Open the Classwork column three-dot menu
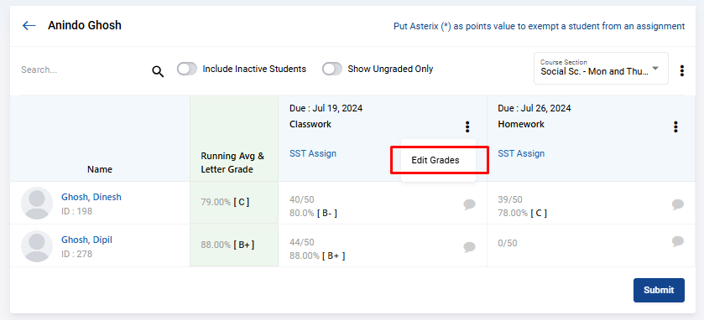 [467, 126]
